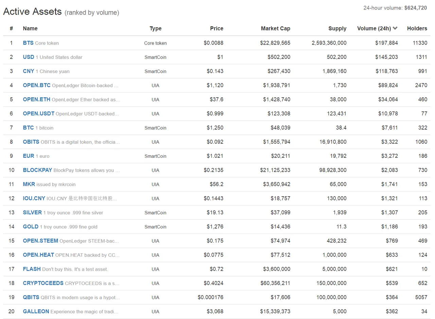Select CRYPTOCEEDS market cap $60,356,211
This screenshot has width=435, height=319.
275,283
